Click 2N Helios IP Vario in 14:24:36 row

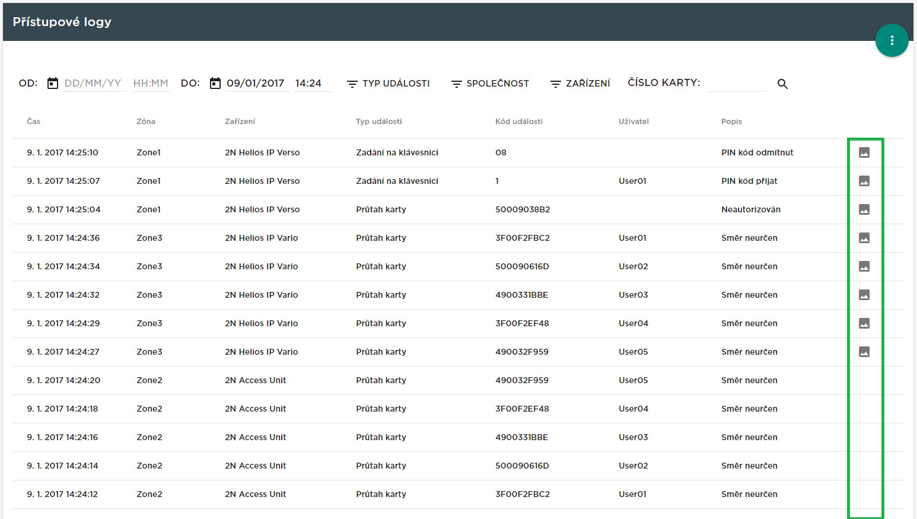(262, 238)
